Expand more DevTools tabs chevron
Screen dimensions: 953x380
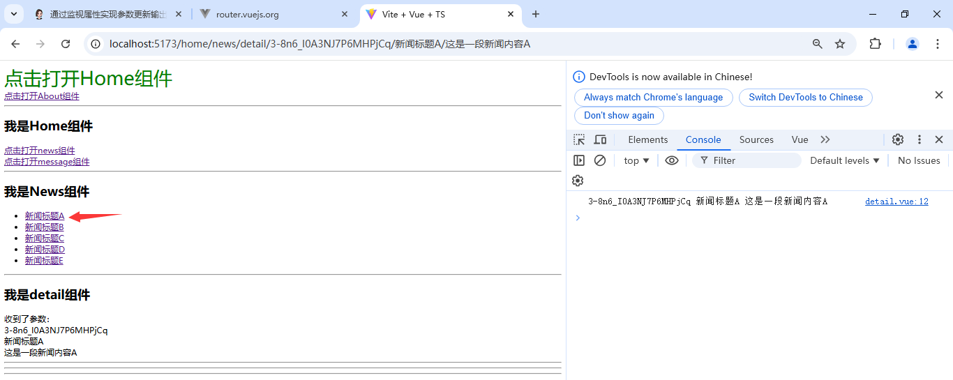[x=825, y=139]
